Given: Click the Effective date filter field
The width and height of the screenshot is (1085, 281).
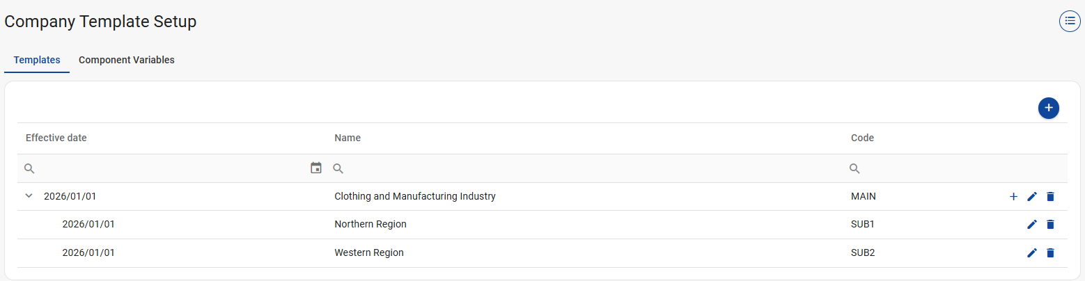Looking at the screenshot, I should click(x=167, y=168).
